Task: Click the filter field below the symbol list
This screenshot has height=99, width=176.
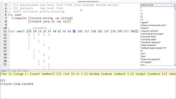Action: pyautogui.click(x=157, y=67)
